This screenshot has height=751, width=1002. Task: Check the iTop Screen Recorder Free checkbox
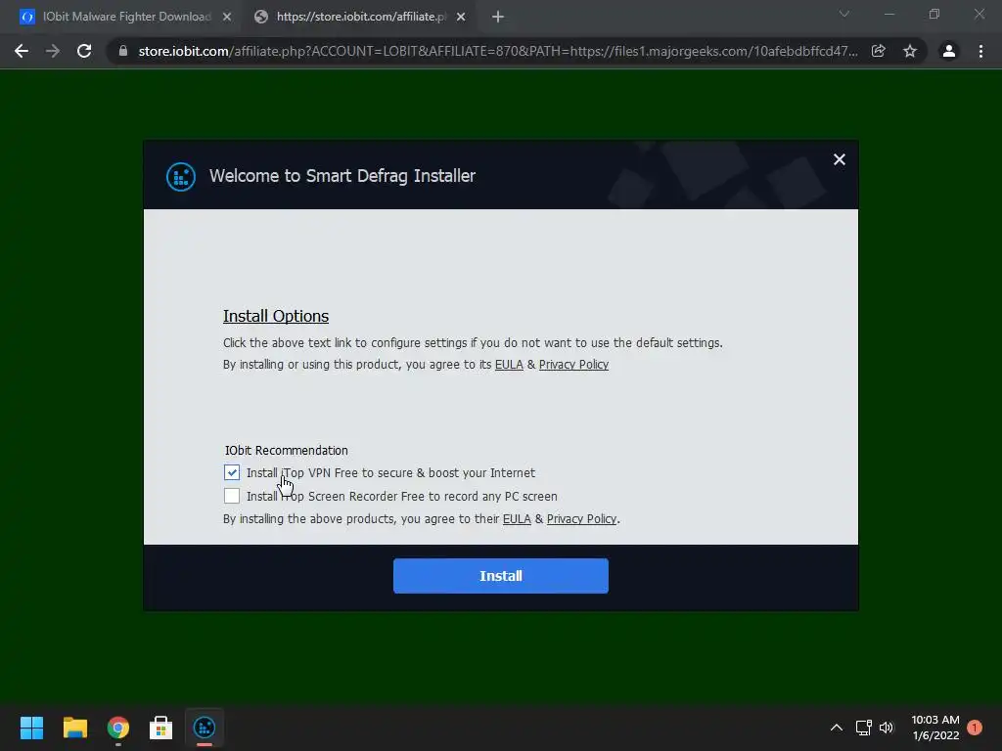click(232, 496)
